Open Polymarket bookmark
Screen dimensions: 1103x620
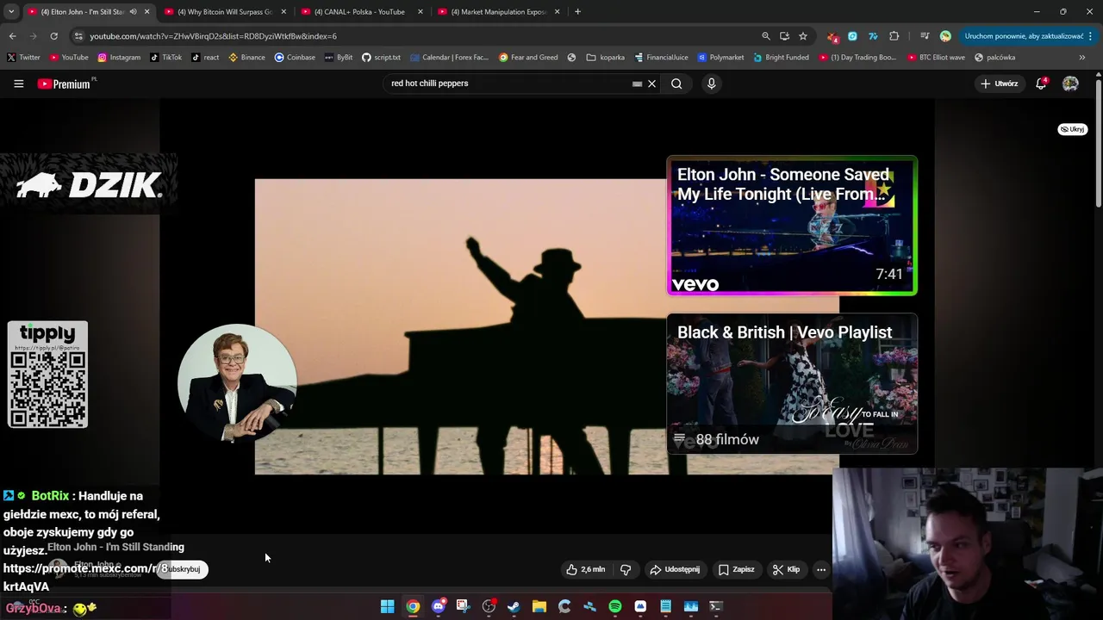720,58
